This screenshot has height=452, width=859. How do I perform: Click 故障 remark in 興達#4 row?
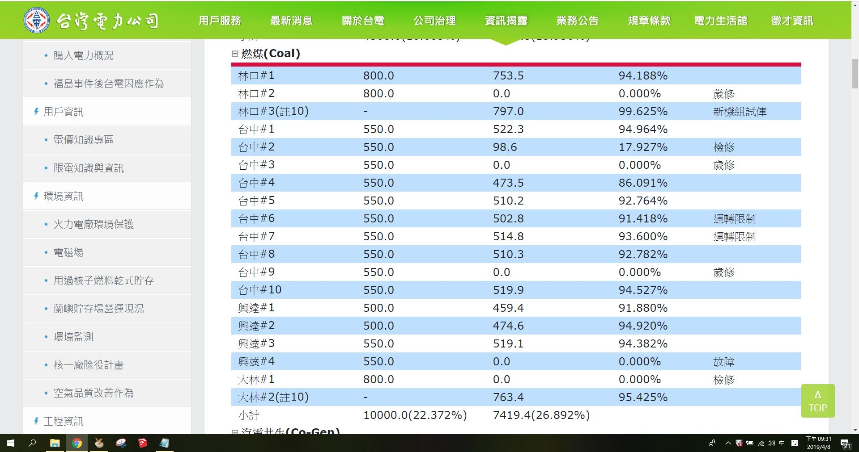pos(723,362)
